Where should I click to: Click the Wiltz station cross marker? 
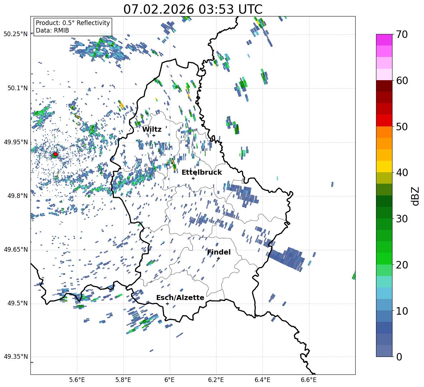click(154, 135)
